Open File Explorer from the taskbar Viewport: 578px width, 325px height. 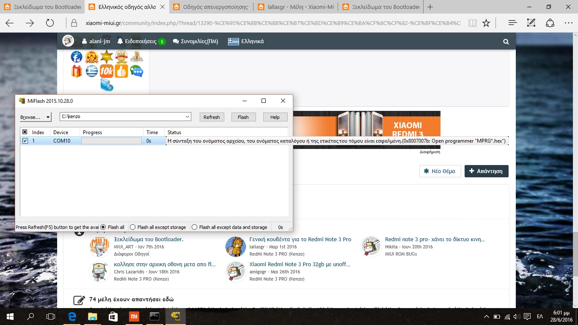(x=92, y=317)
